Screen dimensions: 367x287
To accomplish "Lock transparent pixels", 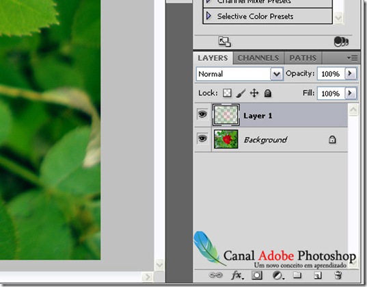I will coord(227,93).
